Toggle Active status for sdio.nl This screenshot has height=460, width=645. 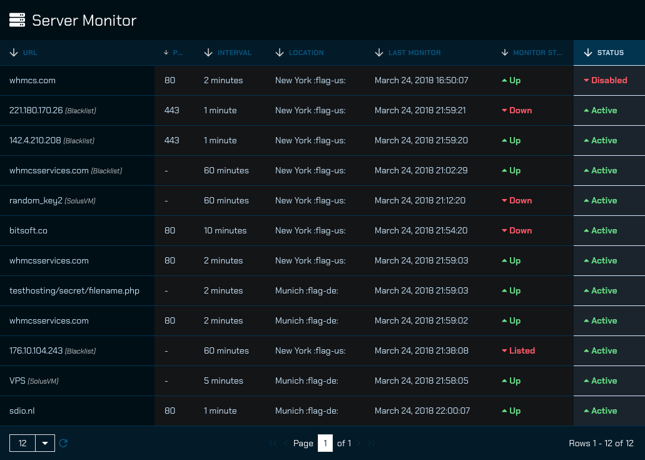(600, 411)
